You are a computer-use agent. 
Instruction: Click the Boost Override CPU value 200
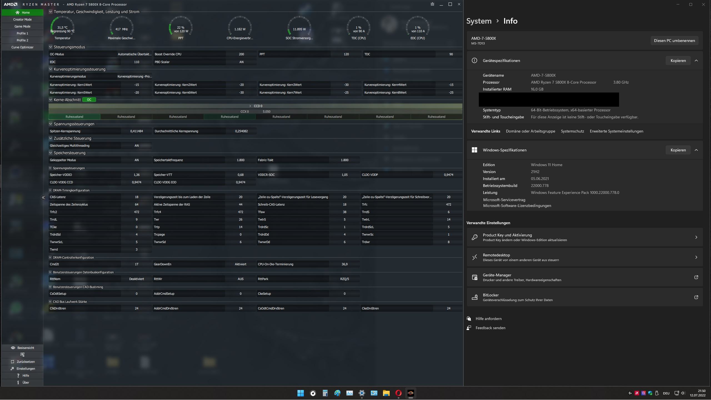click(241, 54)
